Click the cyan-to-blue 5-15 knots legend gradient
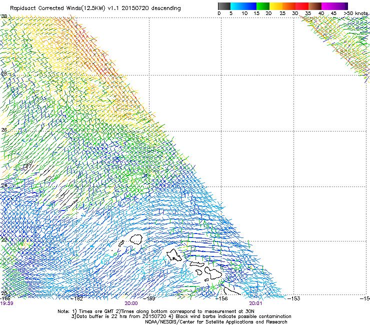Viewport: 370px width, 325px height. [243, 6]
